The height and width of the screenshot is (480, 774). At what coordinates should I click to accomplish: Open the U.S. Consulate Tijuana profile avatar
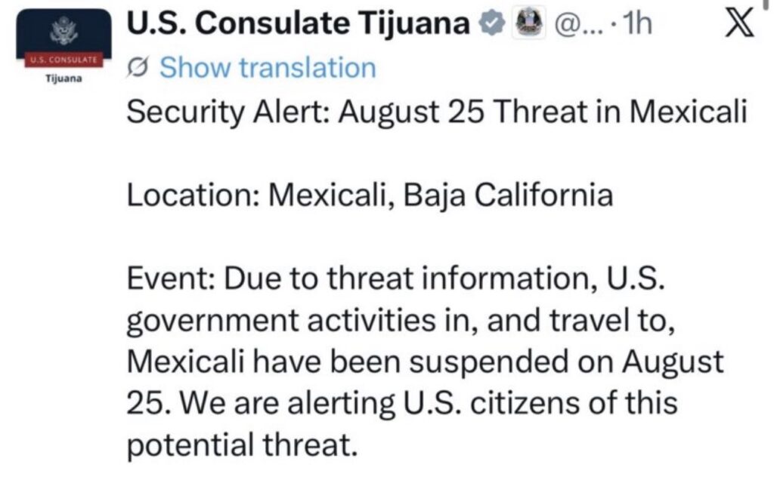[x=63, y=48]
